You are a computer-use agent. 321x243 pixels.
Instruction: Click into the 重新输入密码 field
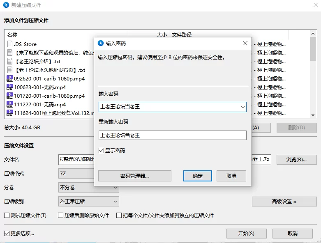click(x=172, y=135)
